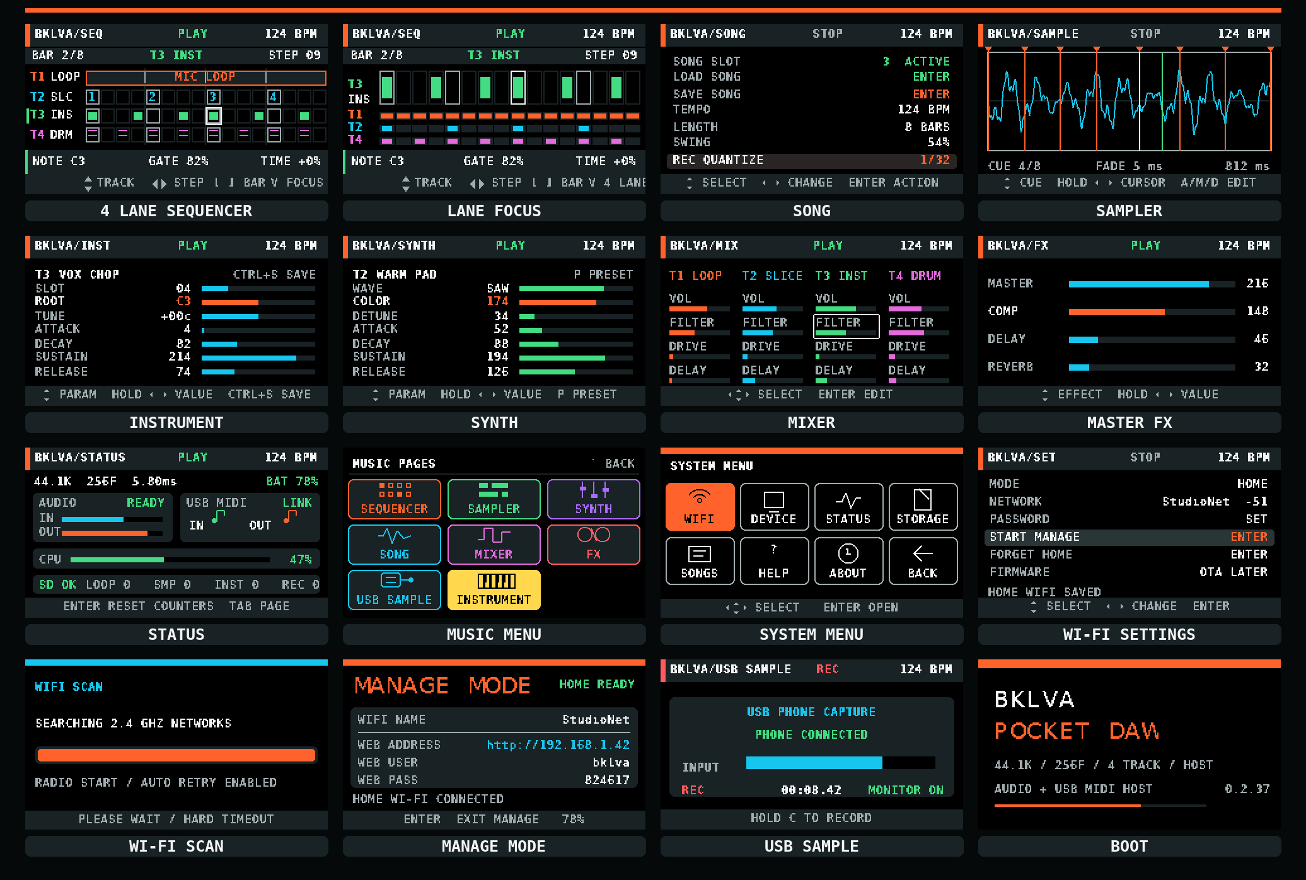1306x880 pixels.
Task: Click USB MIDI IN note icon
Action: click(x=218, y=518)
